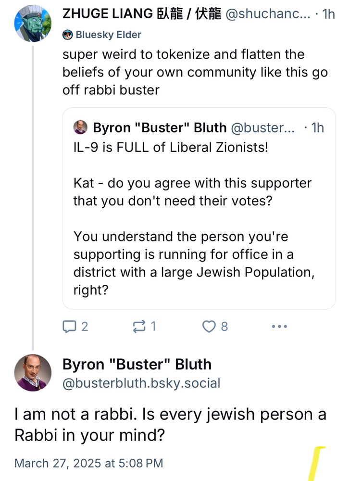This screenshot has height=481, width=337.
Task: Click quoted post author name Byron Bluth
Action: pos(160,127)
